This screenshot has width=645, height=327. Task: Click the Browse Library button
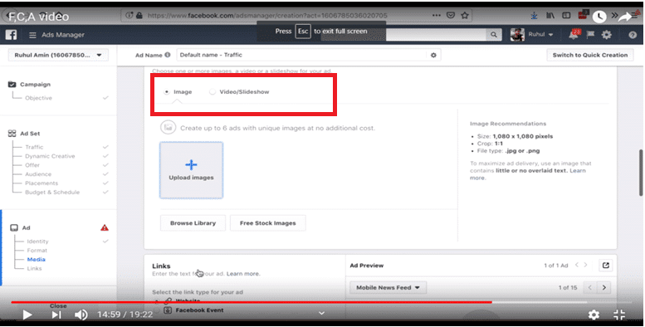pos(193,223)
